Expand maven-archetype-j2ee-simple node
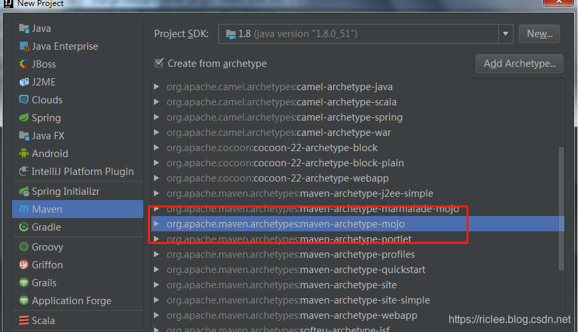This screenshot has height=332, width=578. (157, 194)
